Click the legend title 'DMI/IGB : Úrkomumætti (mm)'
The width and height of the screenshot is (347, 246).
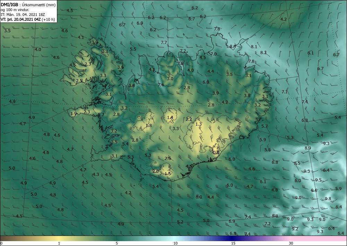click(x=28, y=5)
